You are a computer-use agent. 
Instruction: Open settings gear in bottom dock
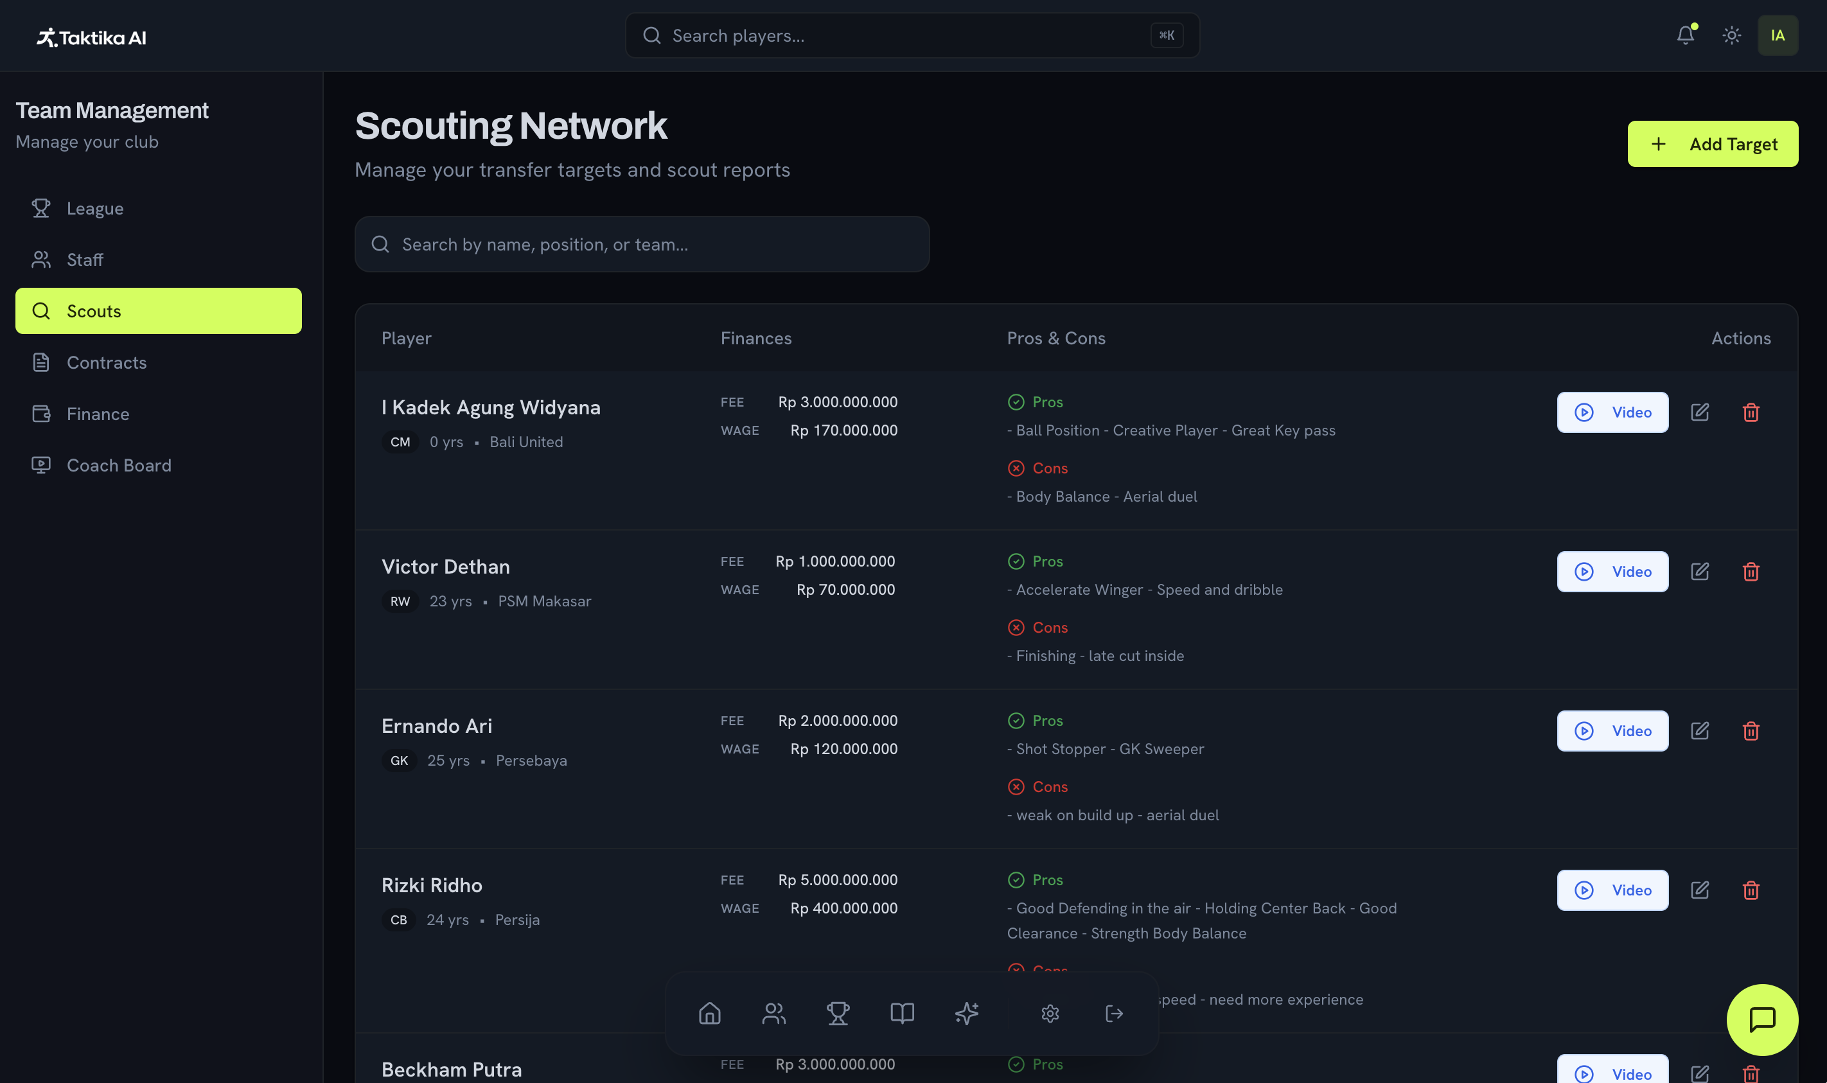click(x=1050, y=1013)
